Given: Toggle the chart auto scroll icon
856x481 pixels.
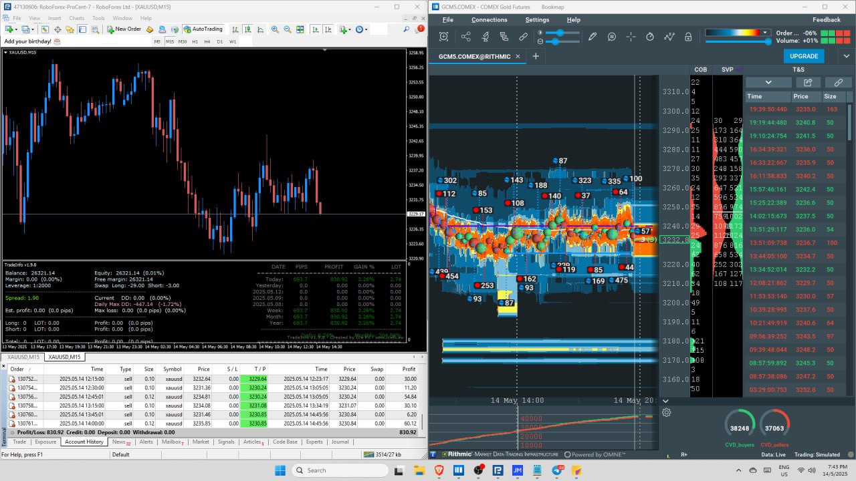Looking at the screenshot, I should point(315,29).
